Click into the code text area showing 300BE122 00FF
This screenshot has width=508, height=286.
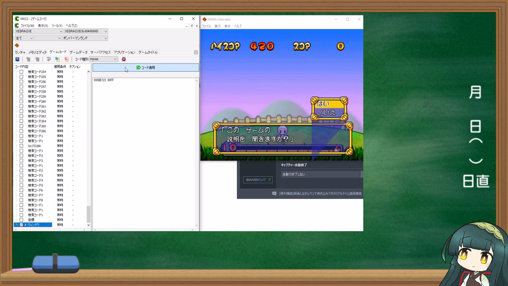point(145,153)
